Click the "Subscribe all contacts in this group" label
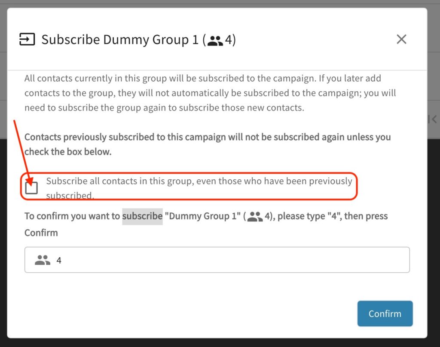440x347 pixels. coord(199,181)
